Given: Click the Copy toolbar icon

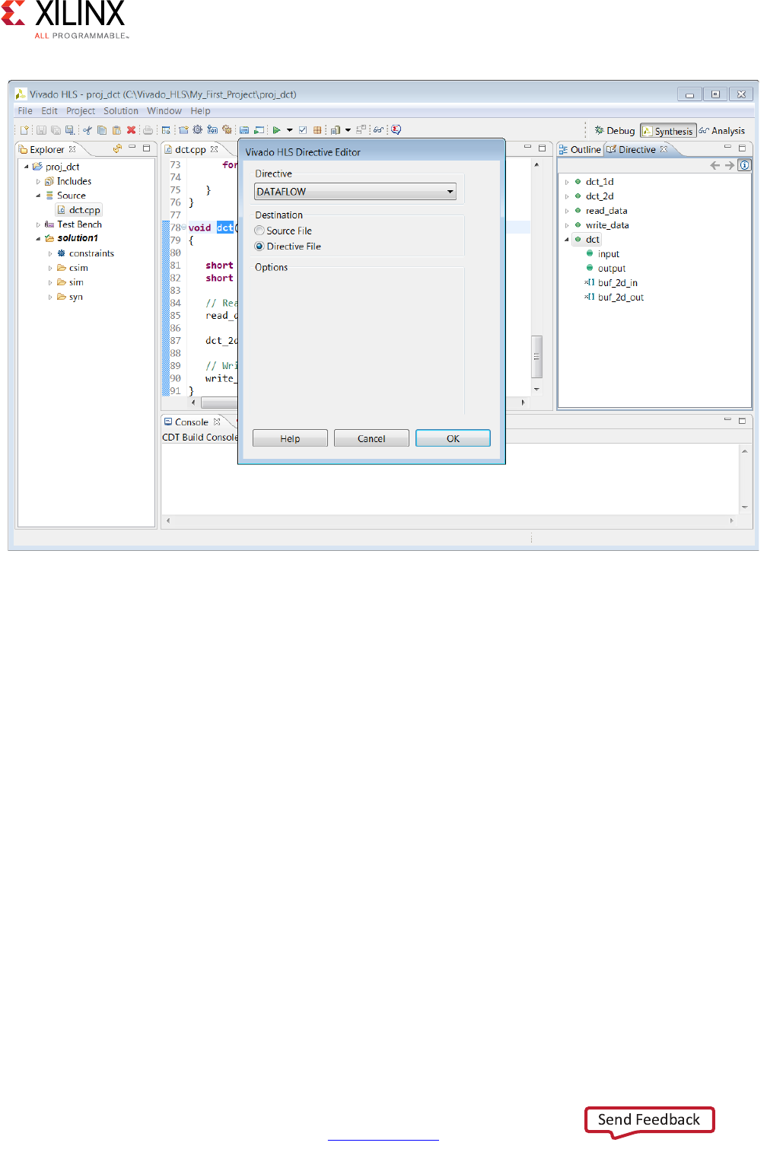Looking at the screenshot, I should coord(101,130).
